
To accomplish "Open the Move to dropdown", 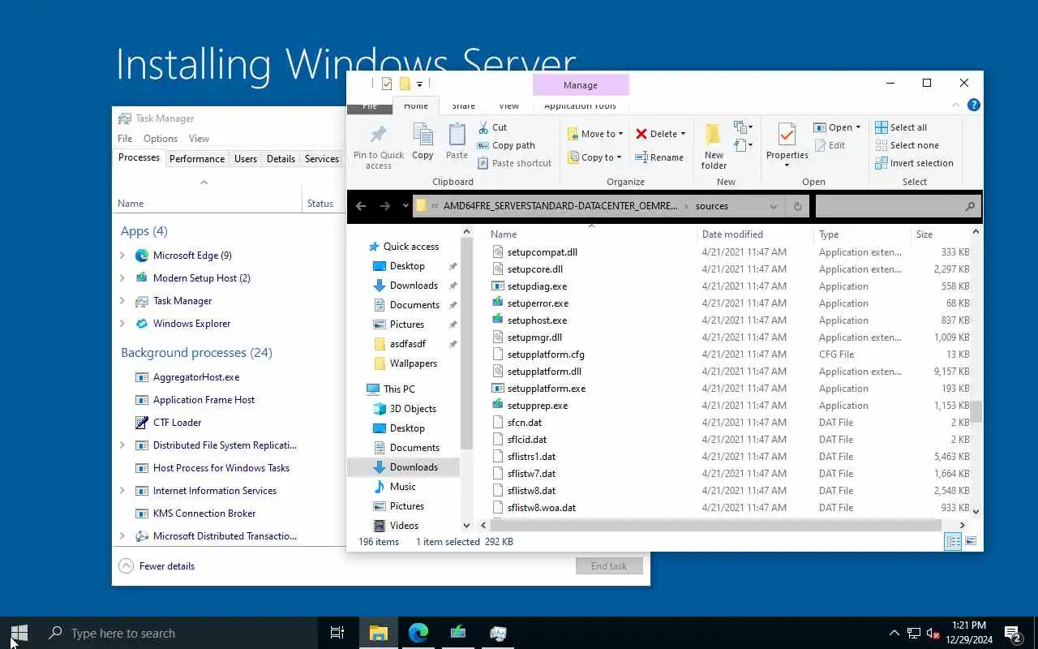I will tap(595, 134).
